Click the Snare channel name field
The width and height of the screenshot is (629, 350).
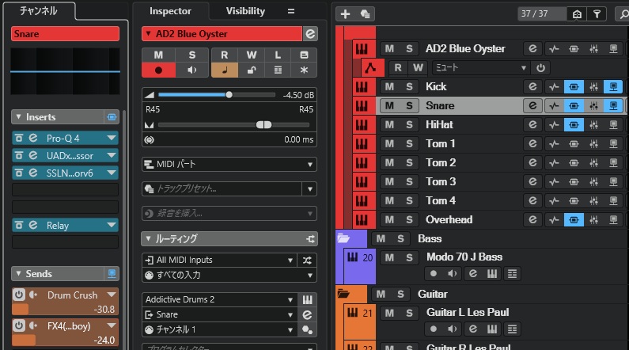point(65,34)
